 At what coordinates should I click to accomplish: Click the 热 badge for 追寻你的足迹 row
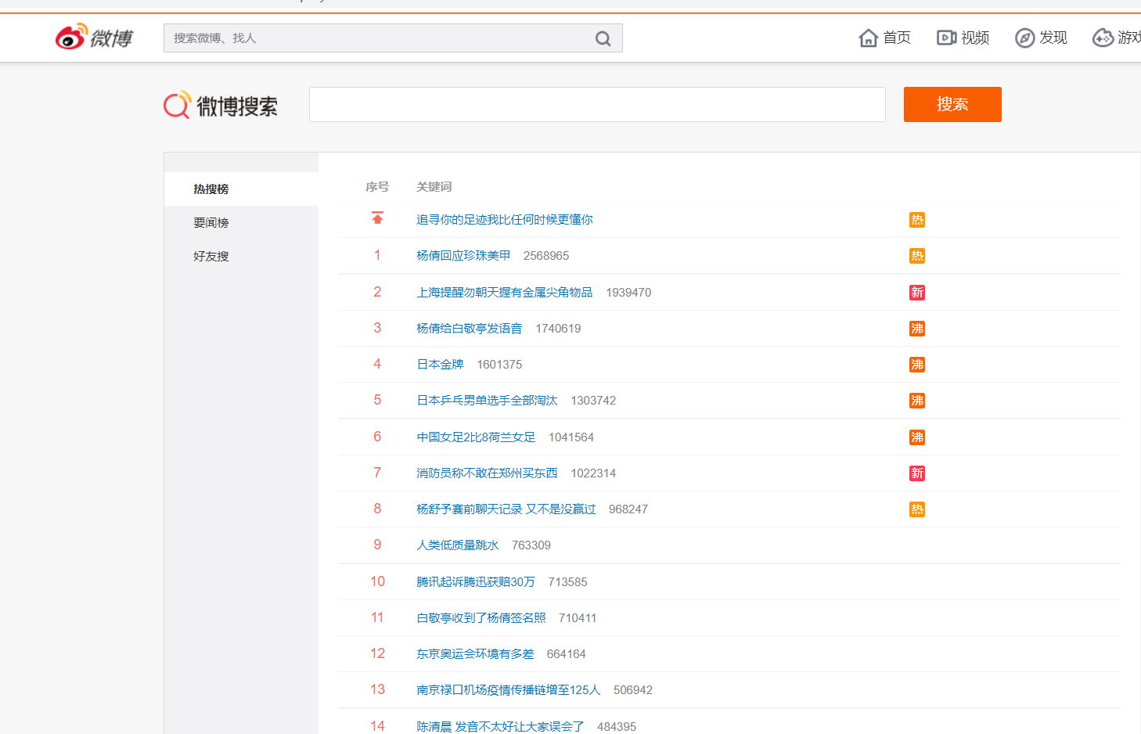[917, 220]
